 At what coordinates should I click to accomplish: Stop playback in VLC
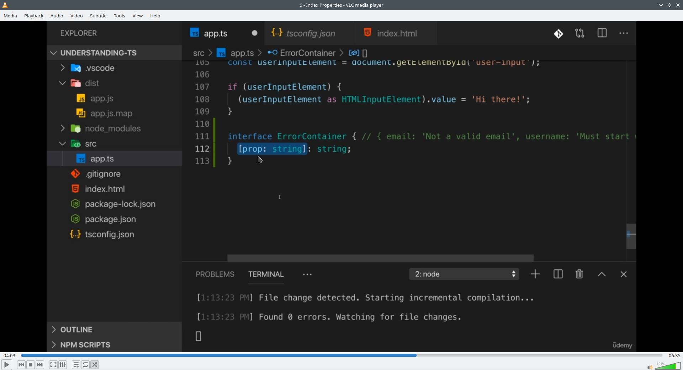coord(31,365)
